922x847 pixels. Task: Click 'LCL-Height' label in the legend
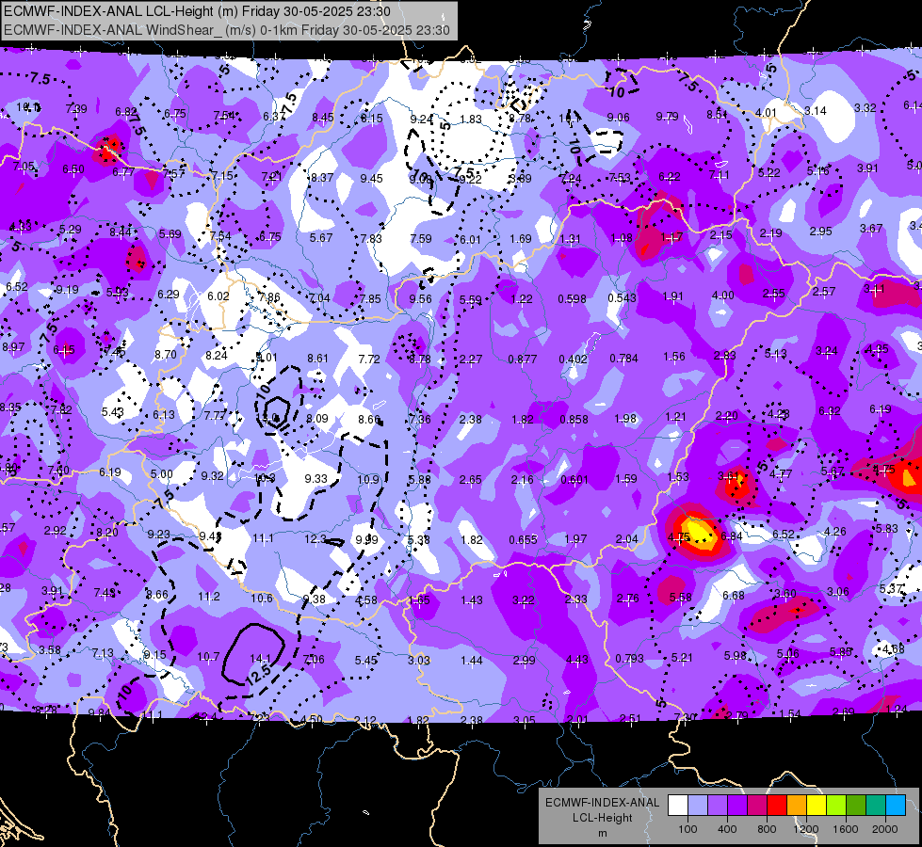602,818
